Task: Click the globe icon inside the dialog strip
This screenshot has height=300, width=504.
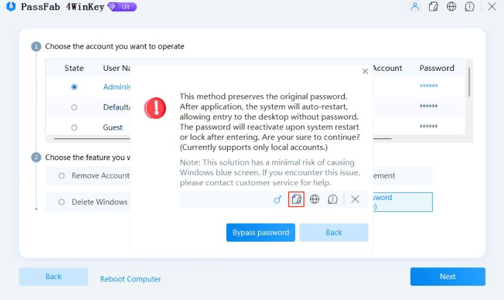Action: tap(314, 199)
